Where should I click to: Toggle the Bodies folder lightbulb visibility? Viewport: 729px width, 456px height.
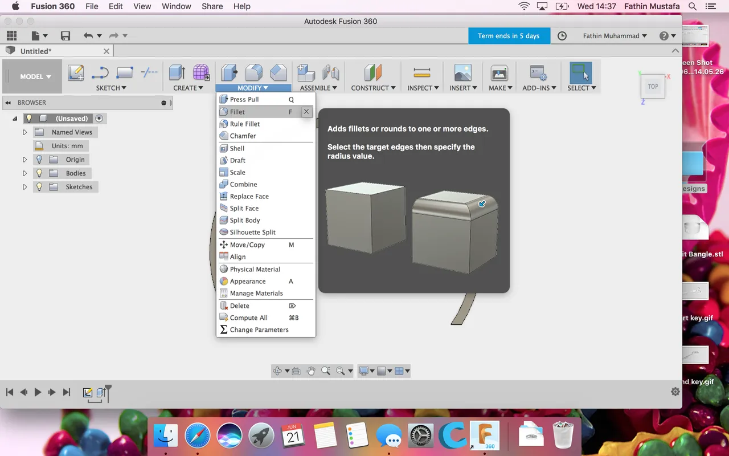click(x=39, y=173)
